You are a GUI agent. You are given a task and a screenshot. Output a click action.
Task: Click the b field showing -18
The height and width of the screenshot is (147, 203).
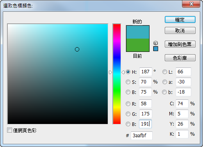(x=183, y=92)
